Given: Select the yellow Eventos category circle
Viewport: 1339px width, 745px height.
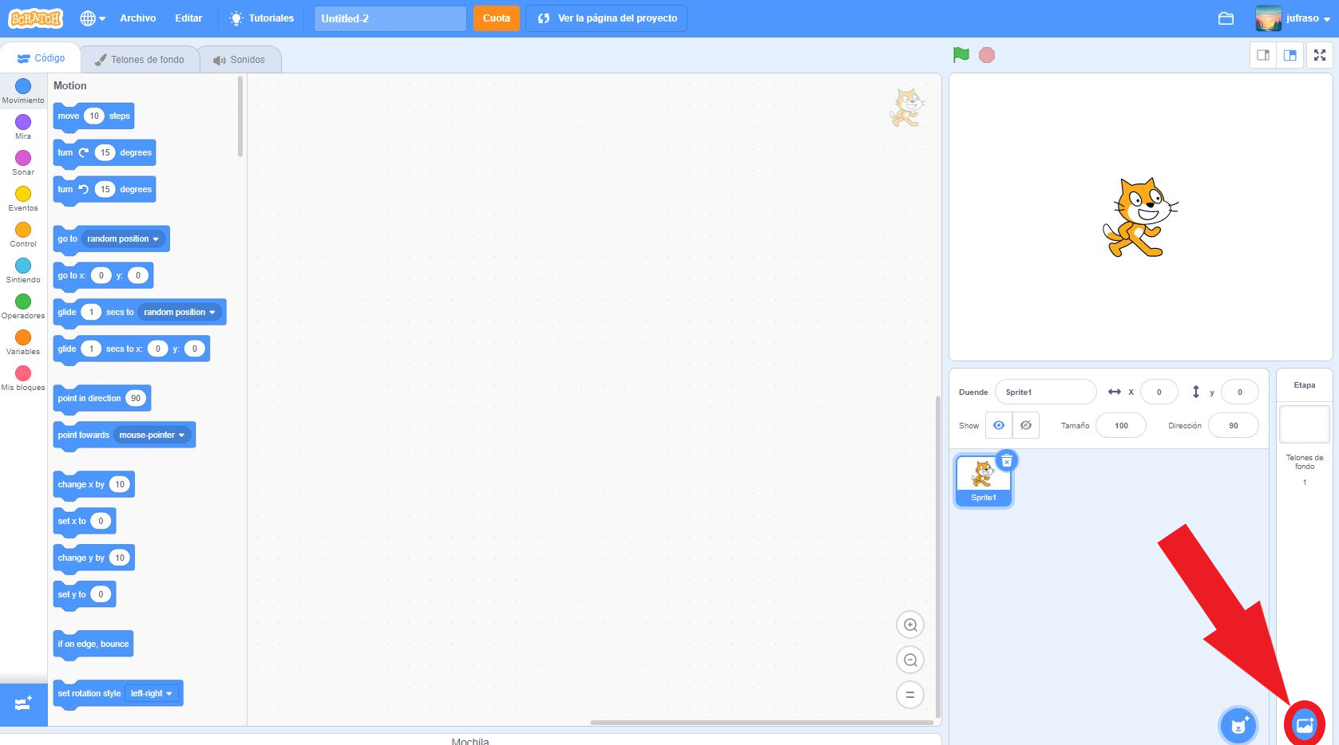Looking at the screenshot, I should pyautogui.click(x=23, y=194).
